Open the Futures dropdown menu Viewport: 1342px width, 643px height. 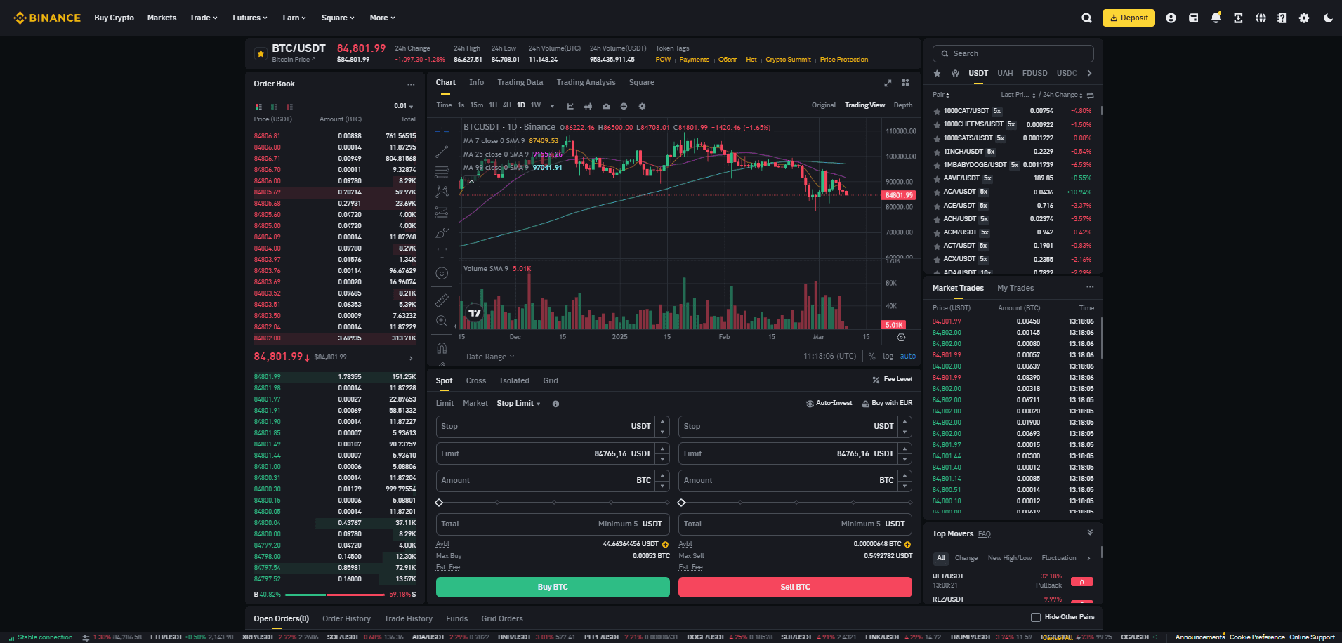[x=250, y=18]
